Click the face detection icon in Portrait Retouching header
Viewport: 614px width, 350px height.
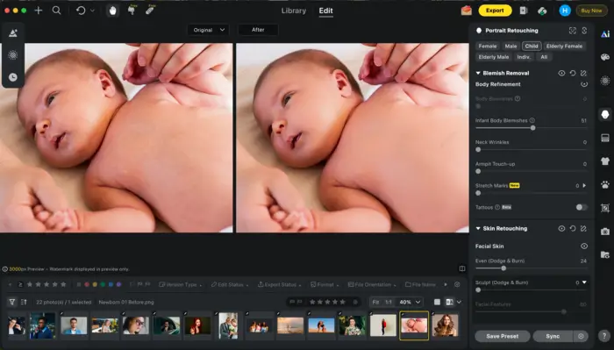pos(573,31)
